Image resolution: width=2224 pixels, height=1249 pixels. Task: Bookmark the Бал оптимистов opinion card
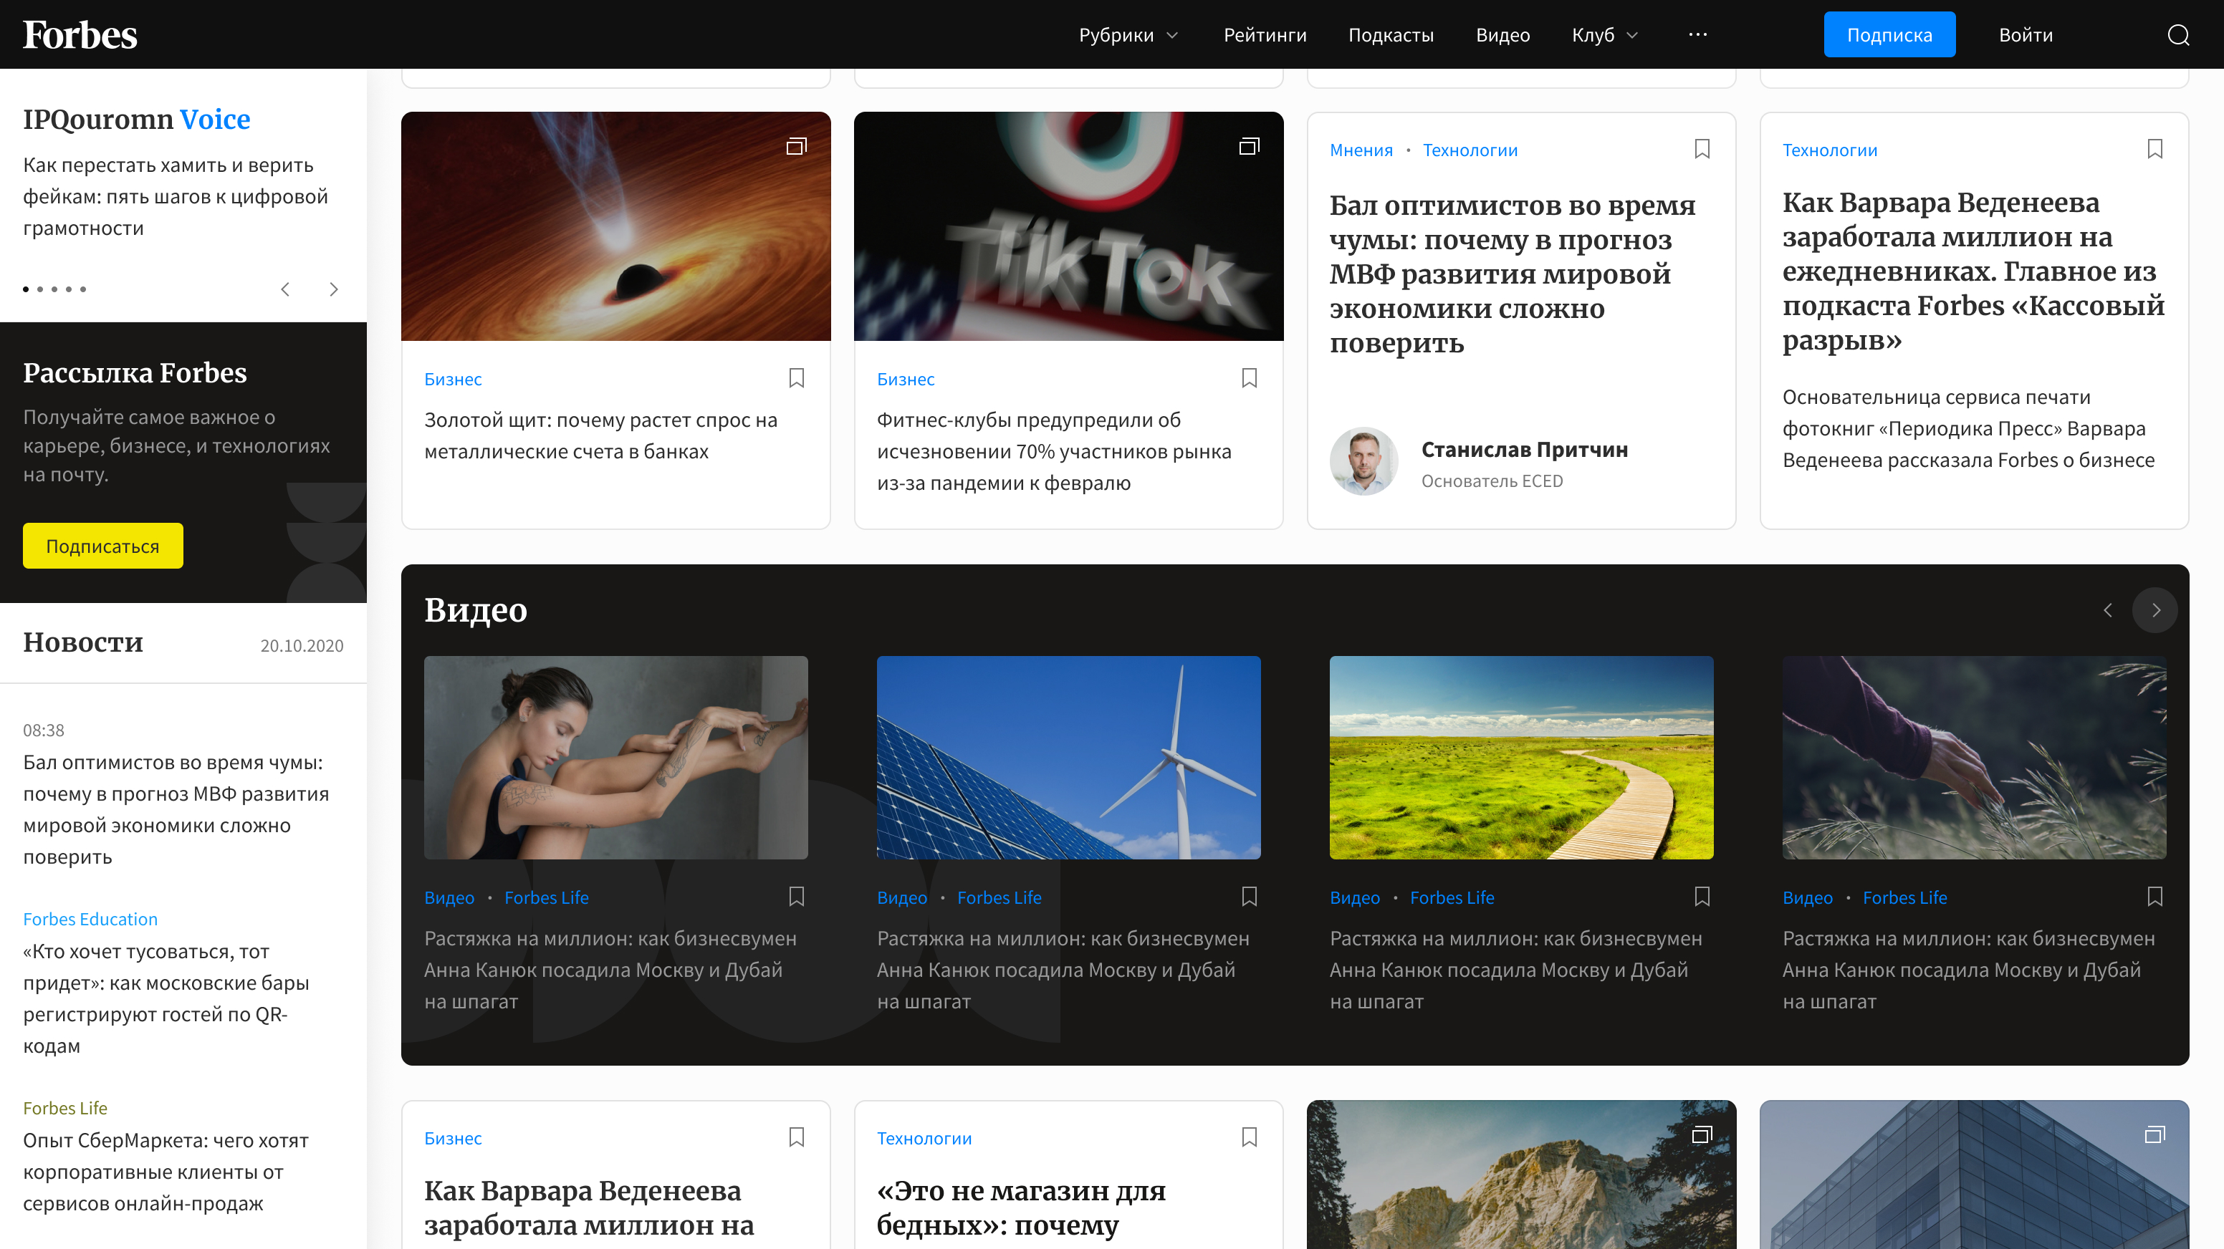coord(1702,150)
